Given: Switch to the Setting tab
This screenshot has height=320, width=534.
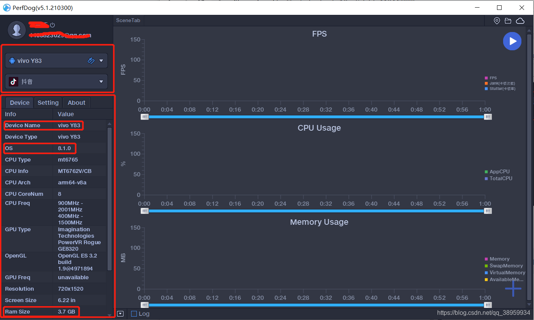Looking at the screenshot, I should coord(48,102).
